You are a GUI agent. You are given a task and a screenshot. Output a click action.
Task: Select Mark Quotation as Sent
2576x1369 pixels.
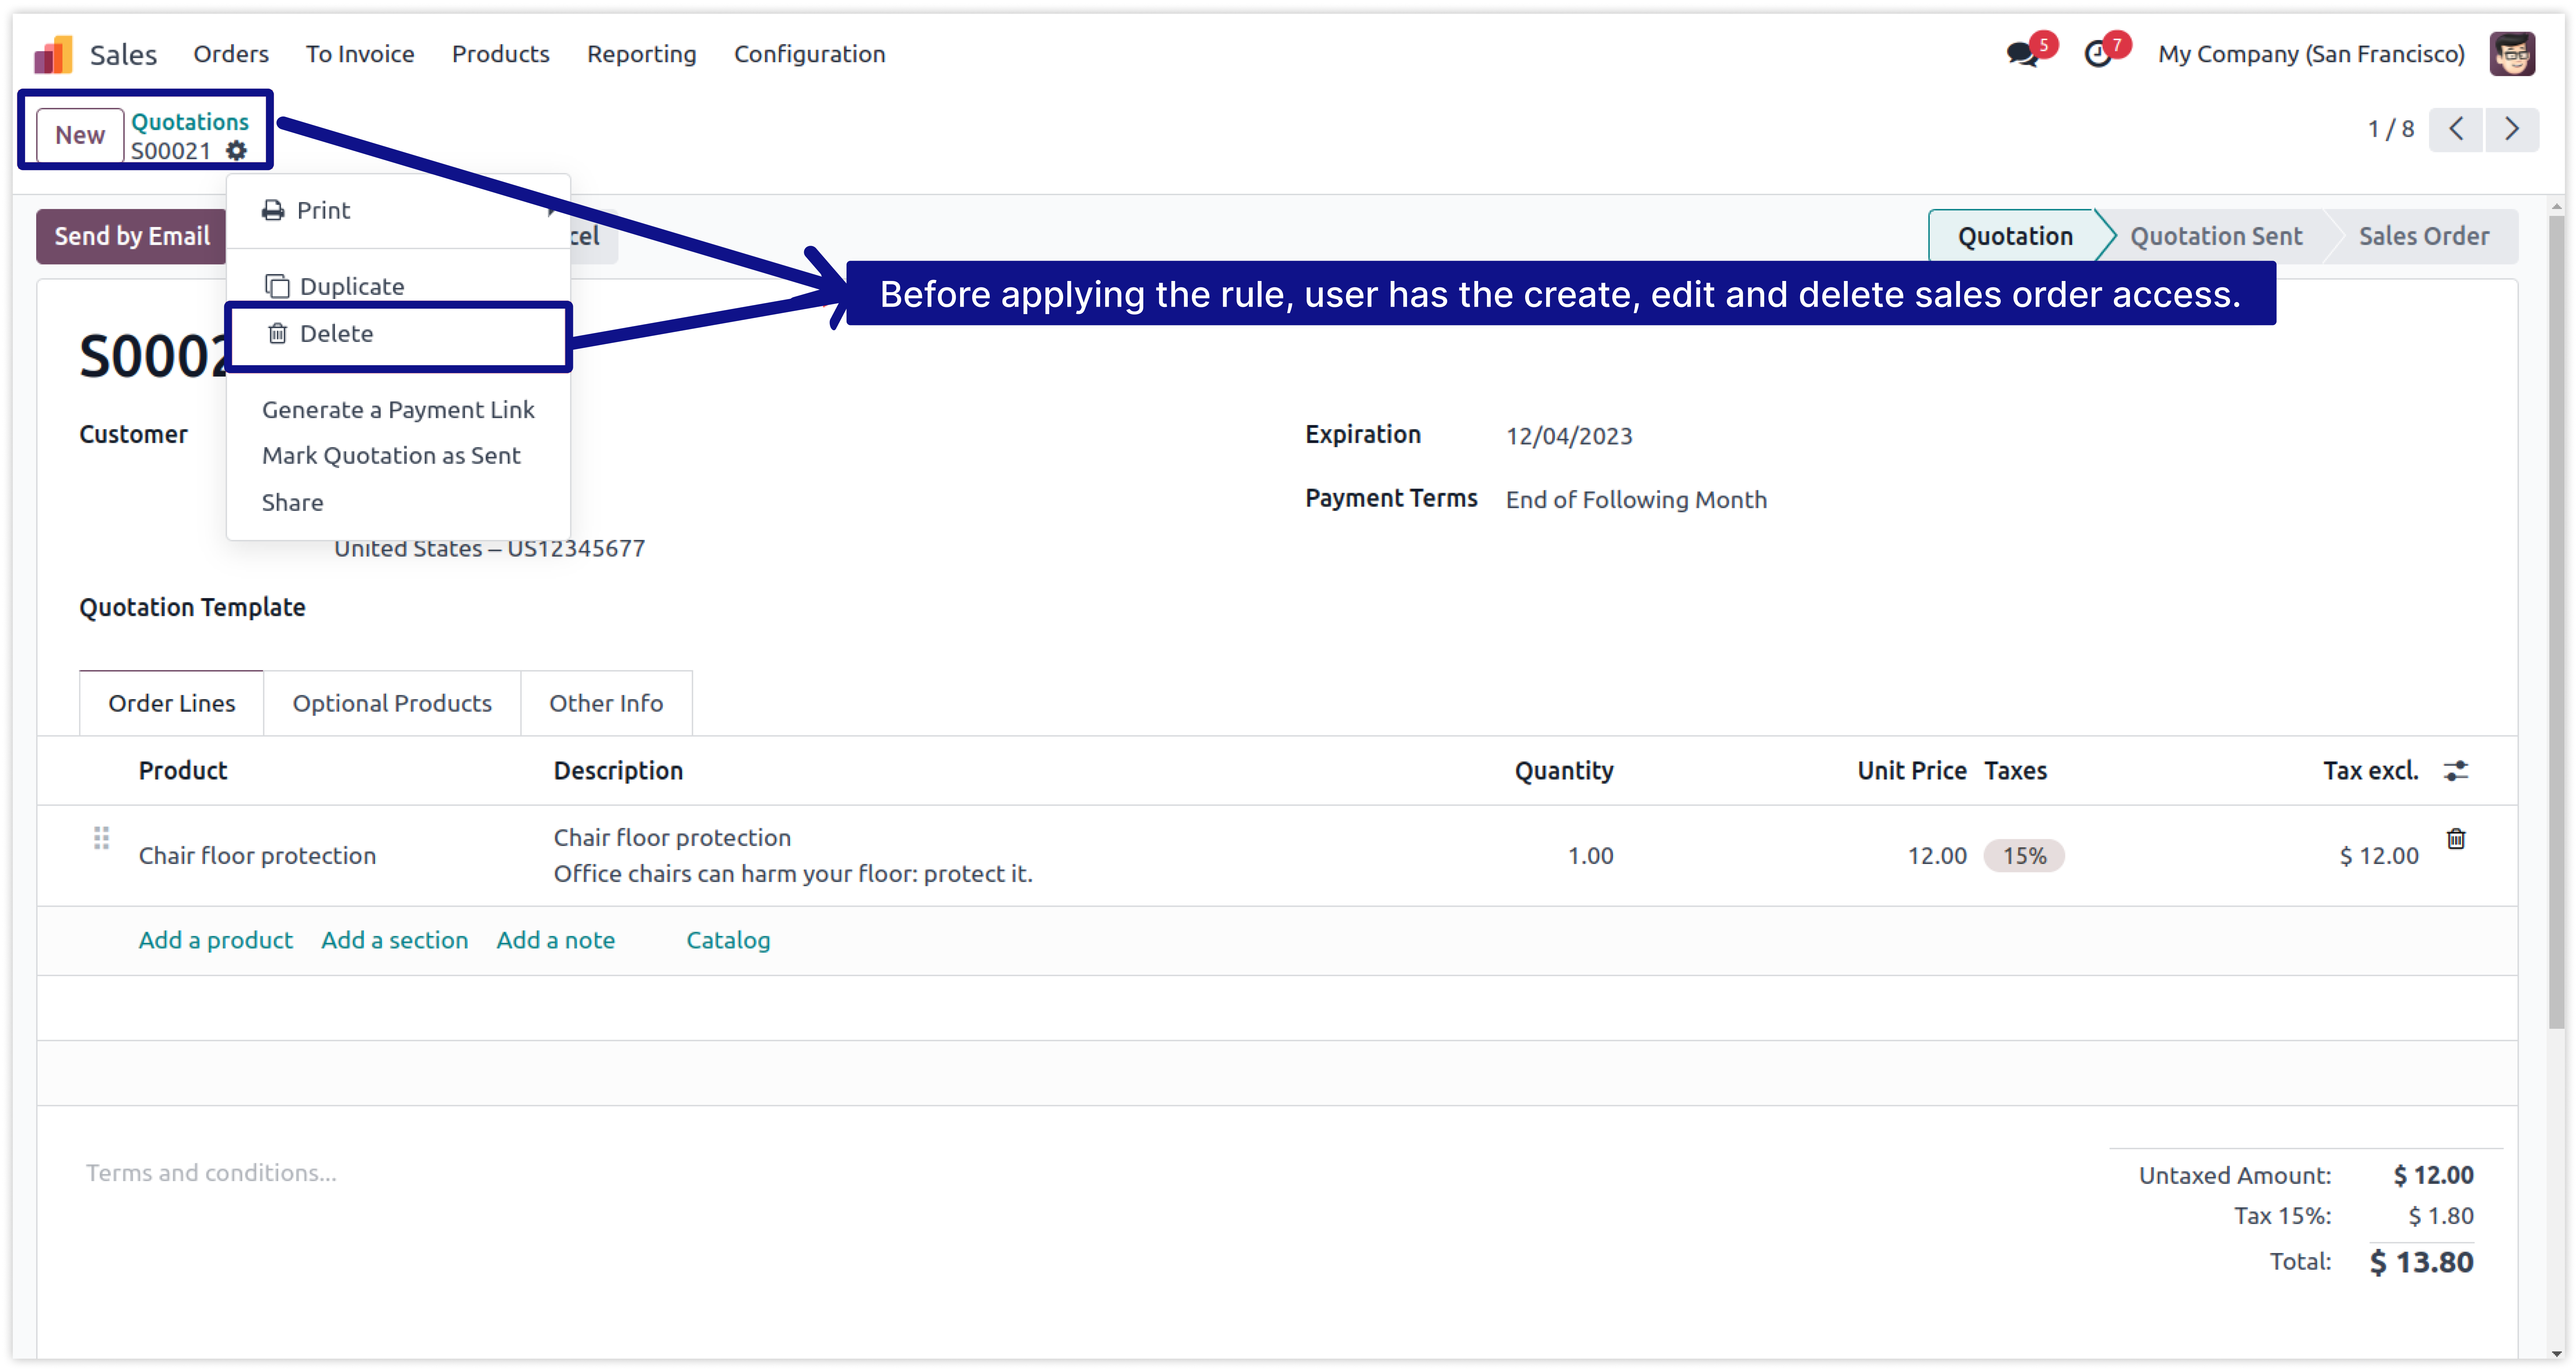[398, 456]
